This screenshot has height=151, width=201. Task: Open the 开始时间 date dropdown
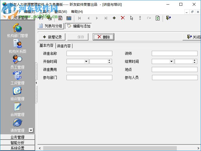coord(86,61)
